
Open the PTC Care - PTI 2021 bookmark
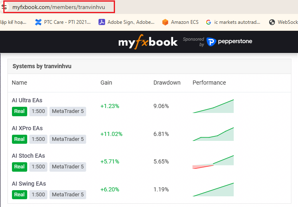(63, 22)
